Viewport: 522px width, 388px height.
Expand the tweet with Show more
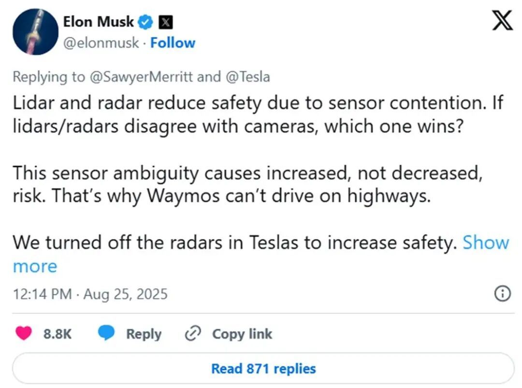click(485, 242)
